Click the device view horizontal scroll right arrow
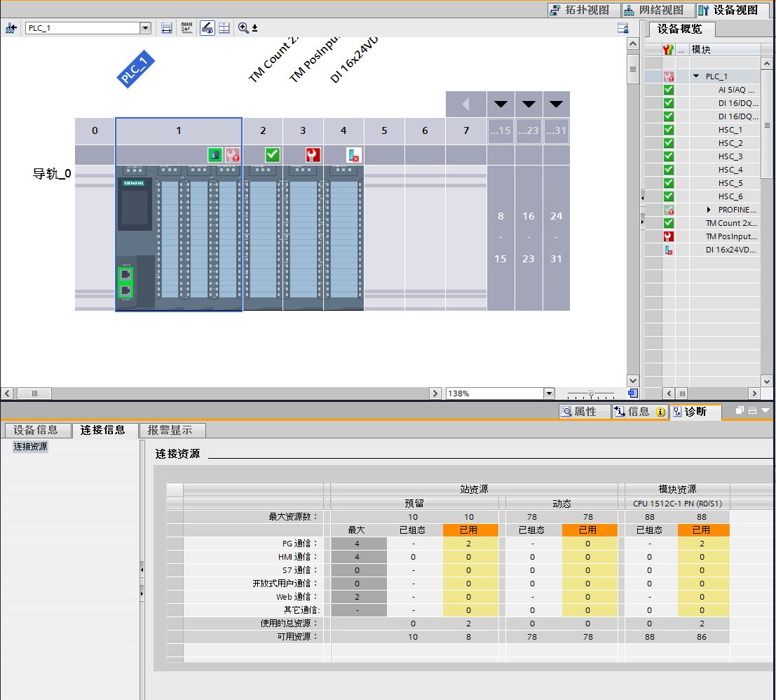Image resolution: width=776 pixels, height=700 pixels. (x=435, y=393)
